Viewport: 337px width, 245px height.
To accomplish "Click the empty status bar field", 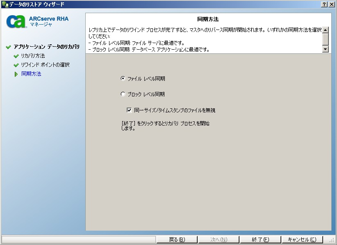I will point(79,239).
